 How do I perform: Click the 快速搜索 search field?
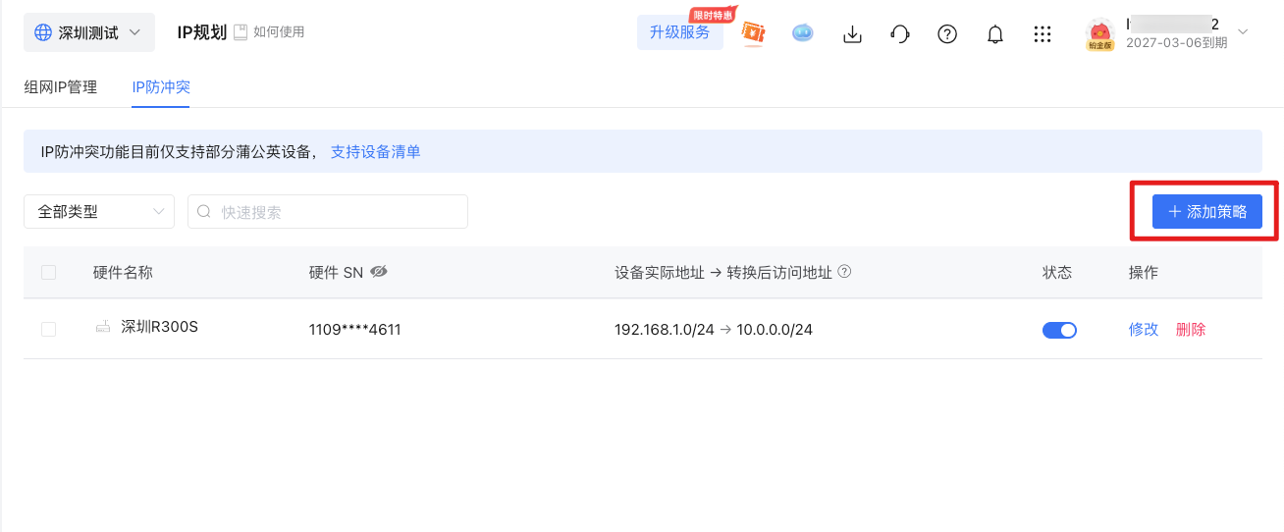[x=328, y=211]
